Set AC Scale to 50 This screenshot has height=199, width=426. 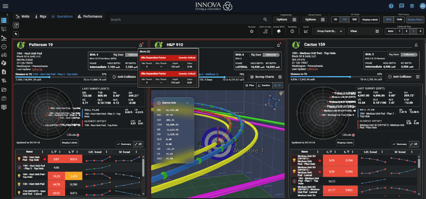tap(336, 20)
